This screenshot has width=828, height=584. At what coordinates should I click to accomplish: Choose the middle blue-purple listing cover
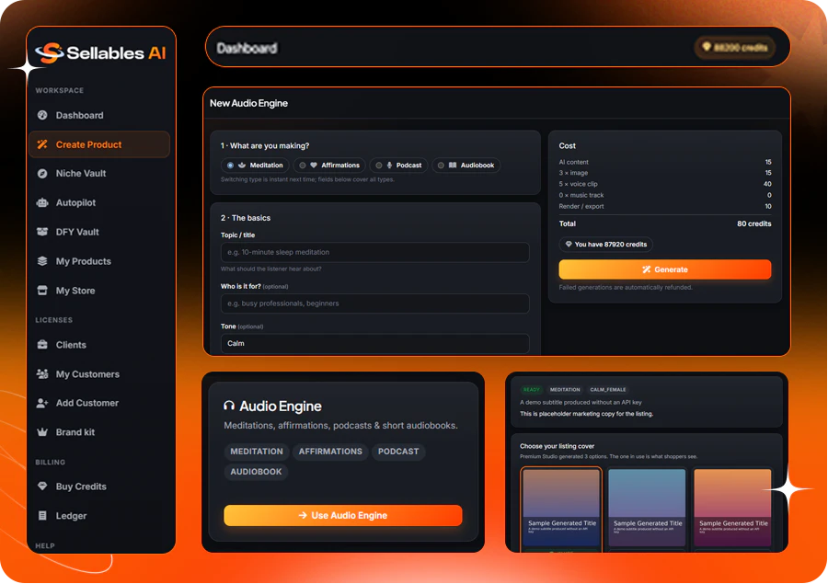[x=647, y=507]
